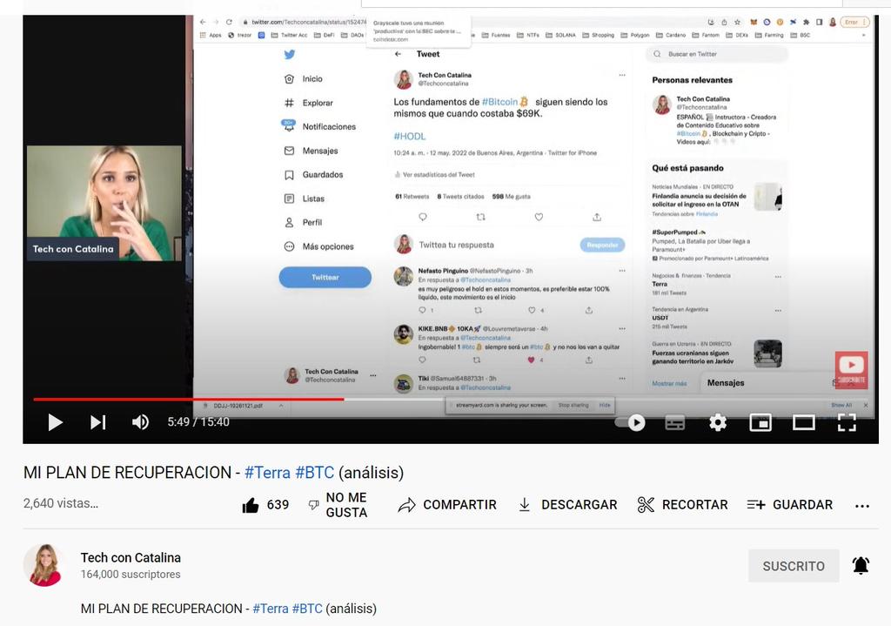Click #BTC hashtag in video title

[314, 473]
